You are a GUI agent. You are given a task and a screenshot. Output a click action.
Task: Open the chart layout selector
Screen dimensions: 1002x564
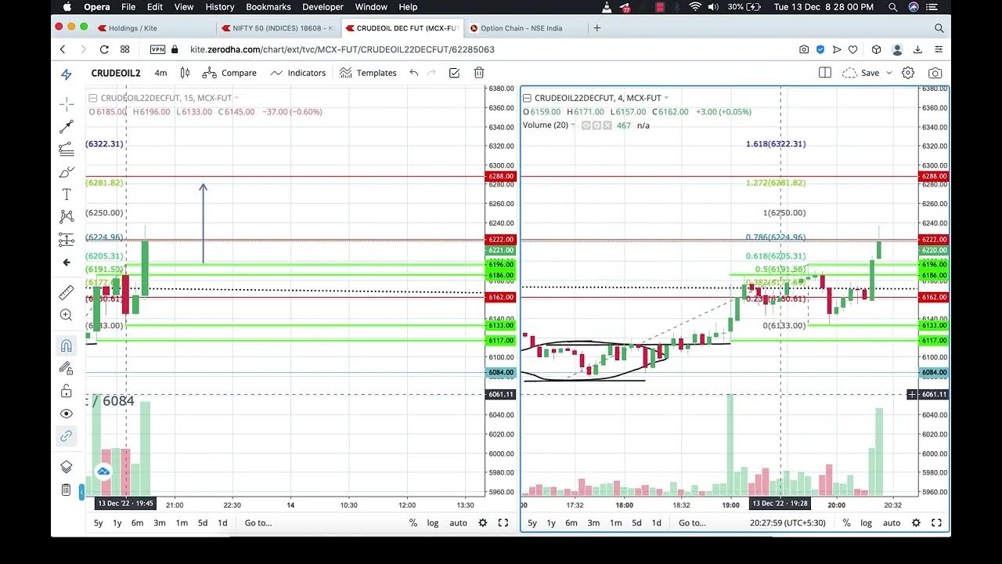point(824,73)
